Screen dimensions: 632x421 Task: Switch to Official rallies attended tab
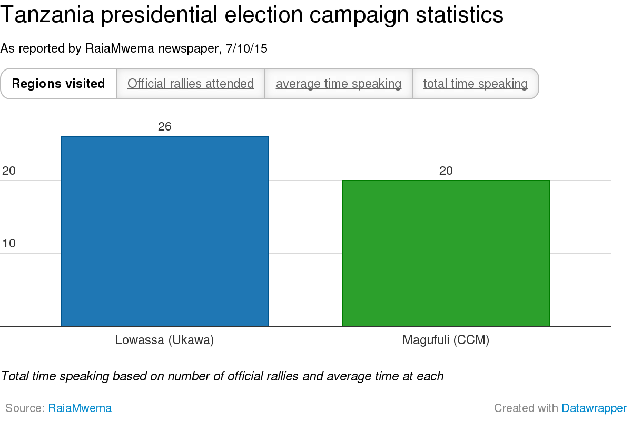click(x=191, y=84)
